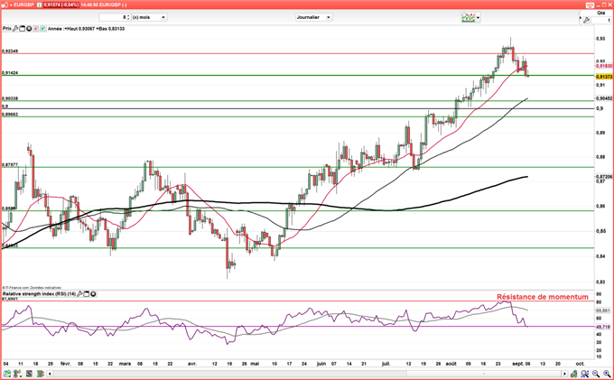Click the detach window icon in title bar
Screen dimensions: 614x380
coord(591,5)
